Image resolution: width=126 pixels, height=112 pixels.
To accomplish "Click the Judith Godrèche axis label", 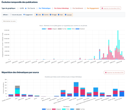I will (53, 99).
